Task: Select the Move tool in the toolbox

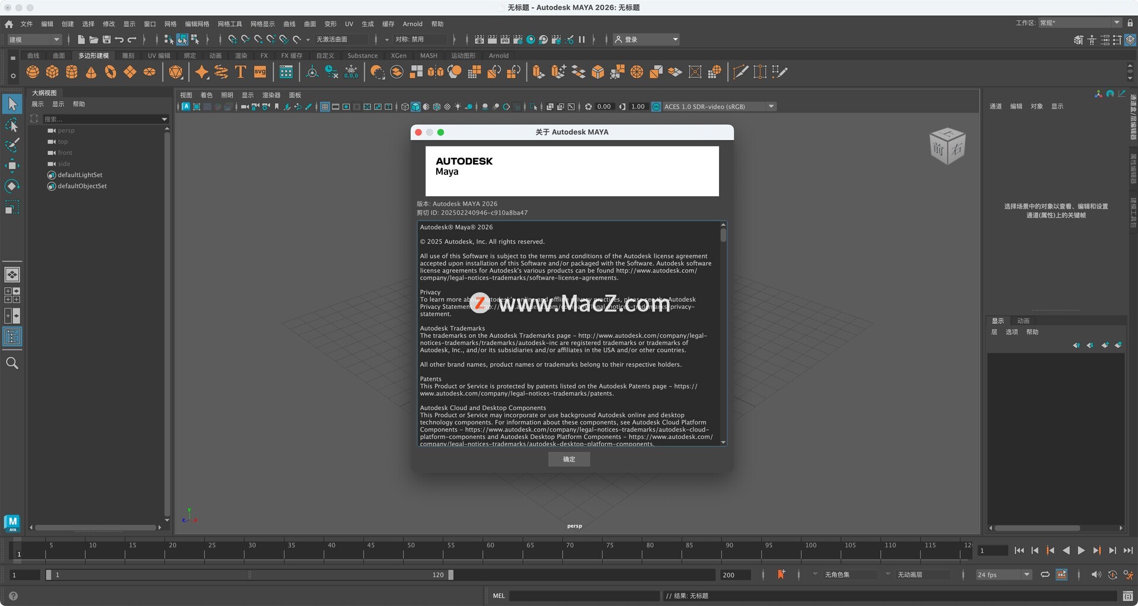Action: pyautogui.click(x=12, y=165)
